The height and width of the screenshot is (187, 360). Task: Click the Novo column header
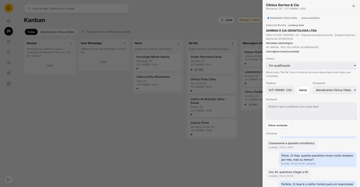[138, 43]
